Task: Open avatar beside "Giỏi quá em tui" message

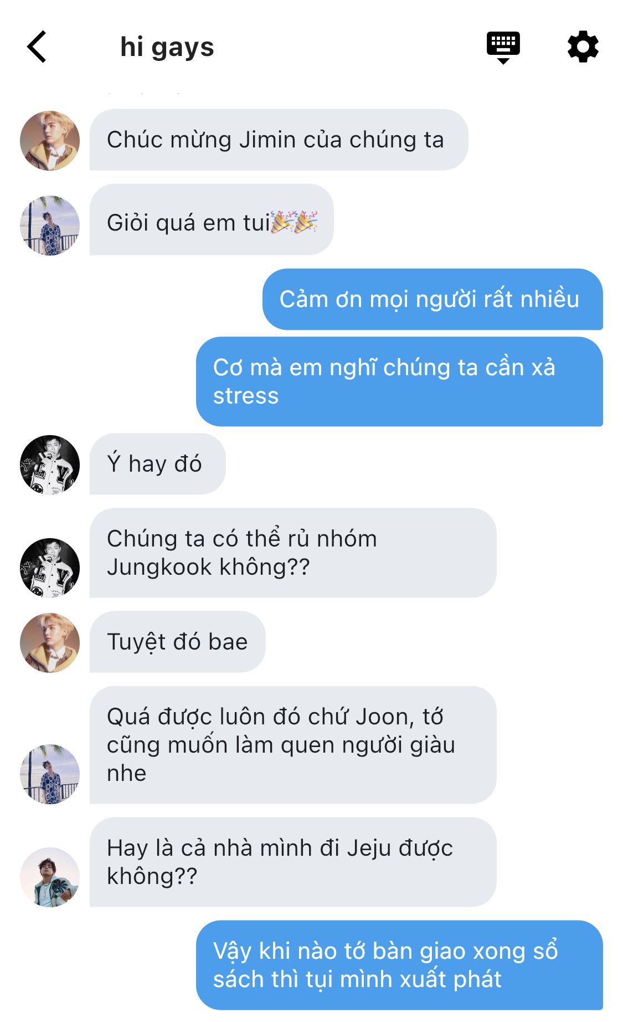Action: tap(50, 225)
